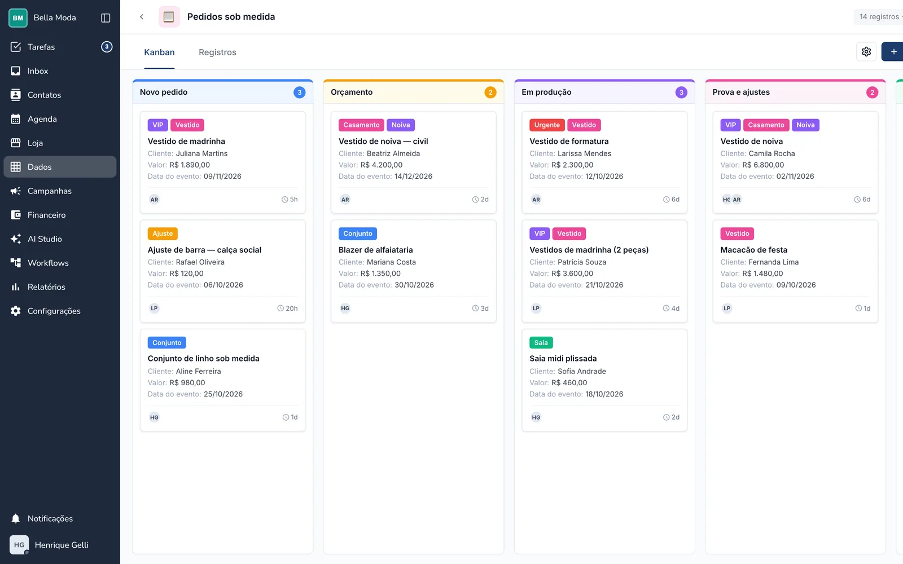Click the Pedidos sob medida clipboard icon
The width and height of the screenshot is (903, 564).
pyautogui.click(x=169, y=17)
